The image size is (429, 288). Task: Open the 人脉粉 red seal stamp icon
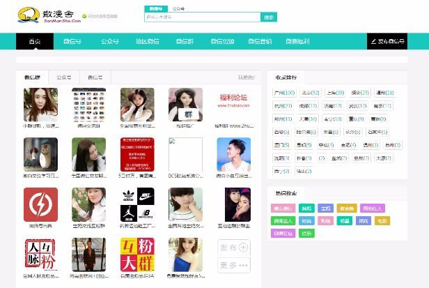click(x=40, y=255)
